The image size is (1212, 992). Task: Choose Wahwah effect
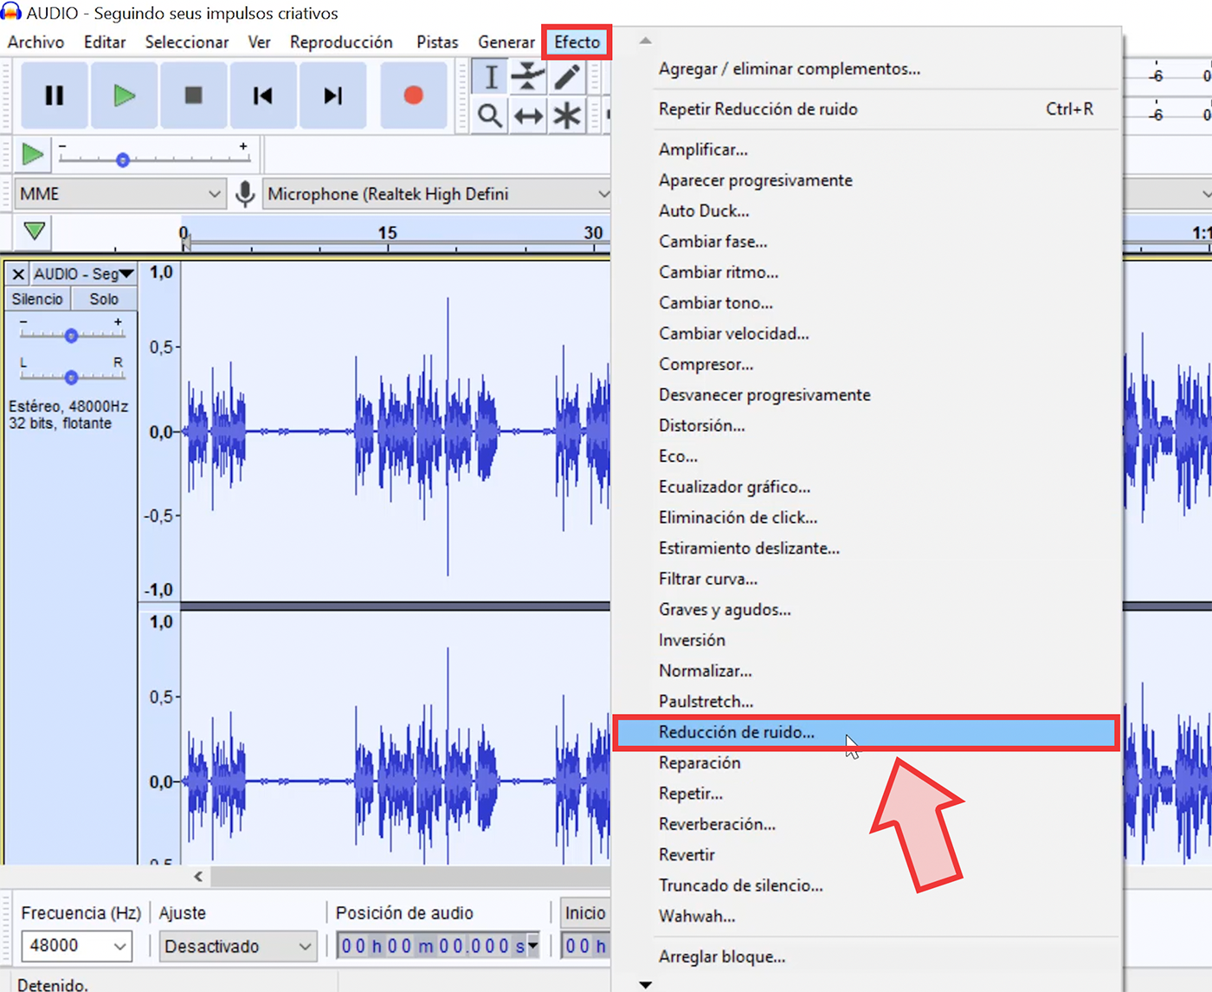pos(866,916)
